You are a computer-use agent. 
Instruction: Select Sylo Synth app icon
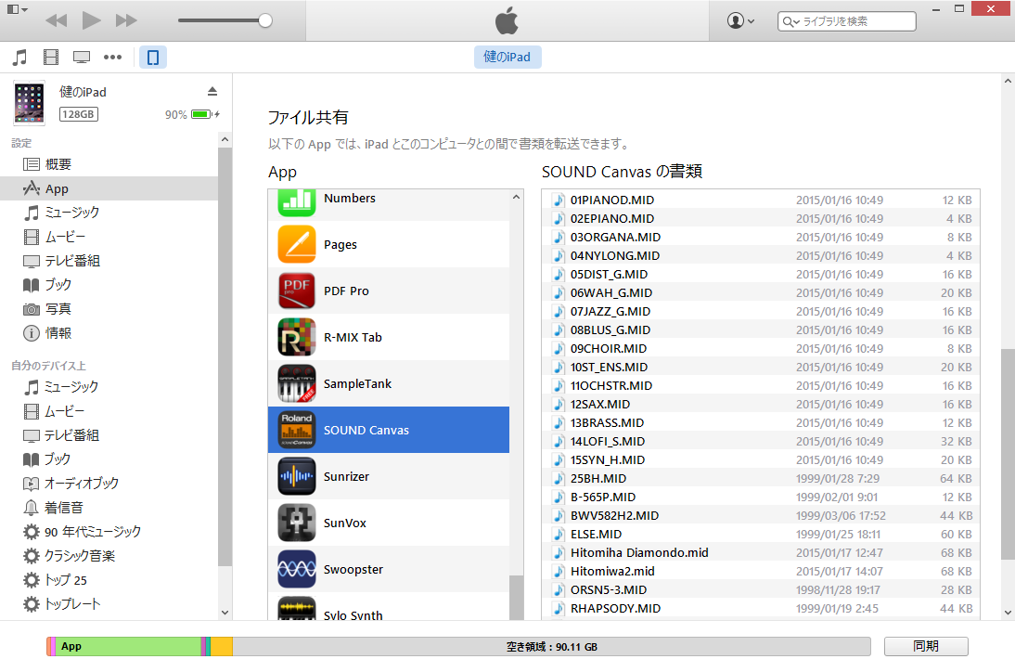tap(297, 609)
